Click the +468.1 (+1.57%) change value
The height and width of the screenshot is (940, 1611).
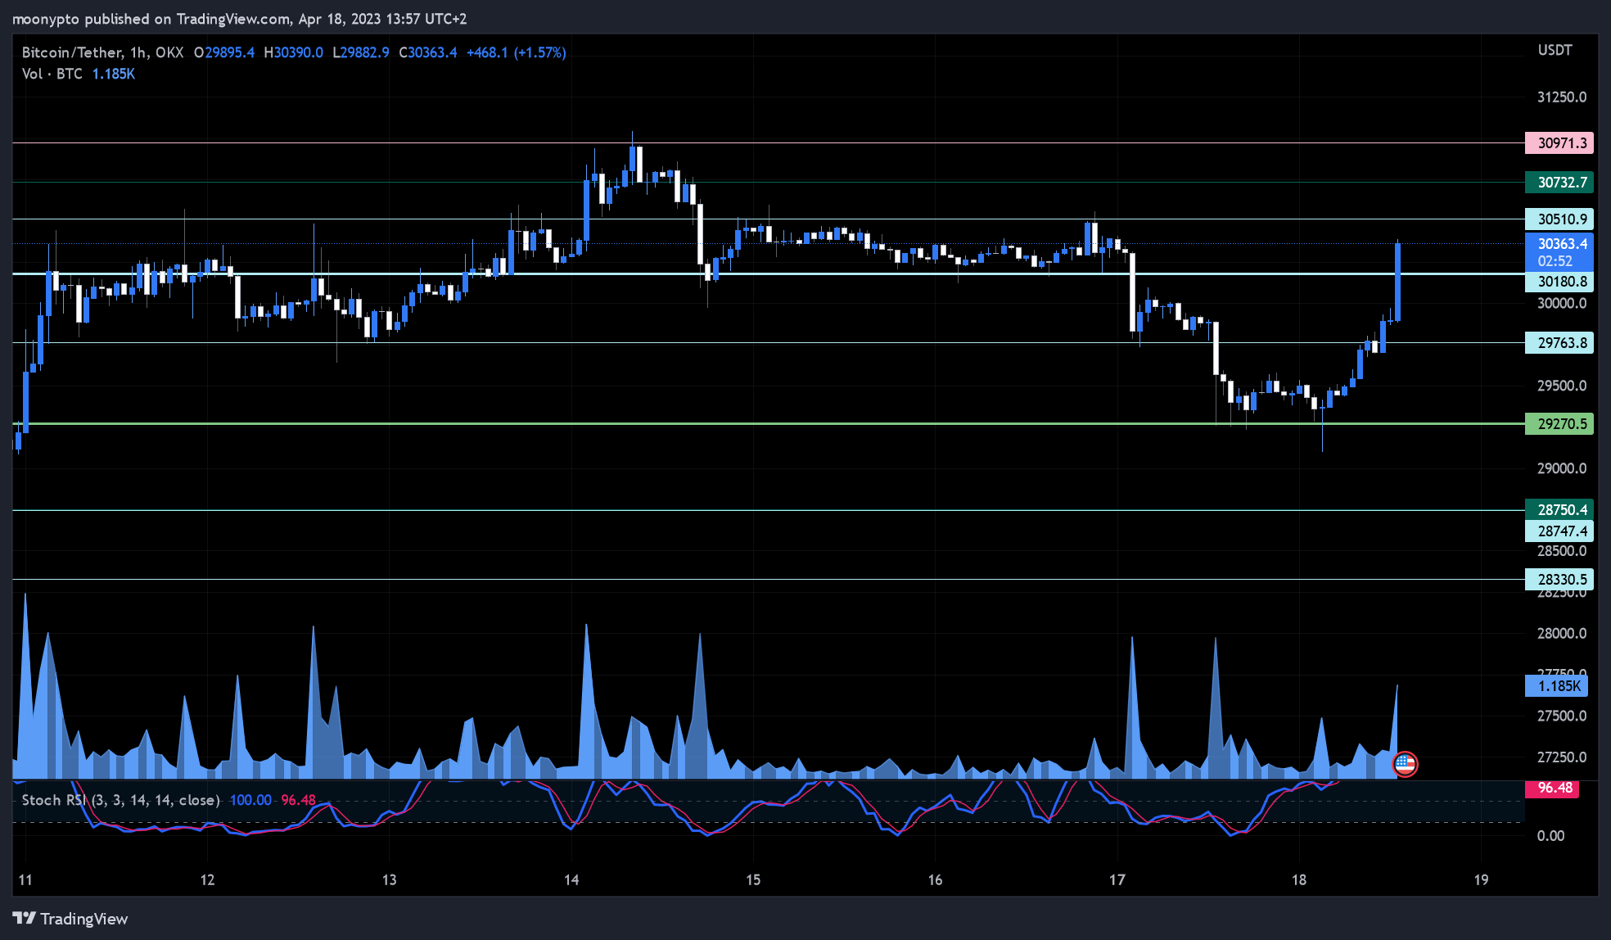(516, 52)
